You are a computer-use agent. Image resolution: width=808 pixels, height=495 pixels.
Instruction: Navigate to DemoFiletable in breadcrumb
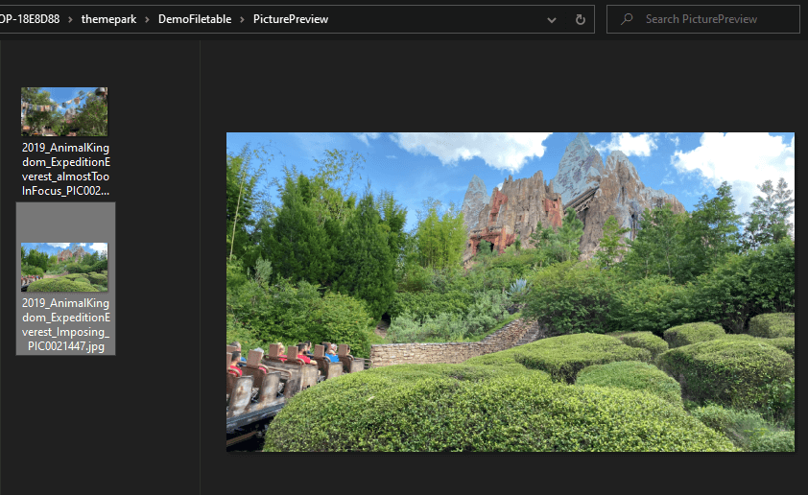[x=195, y=19]
